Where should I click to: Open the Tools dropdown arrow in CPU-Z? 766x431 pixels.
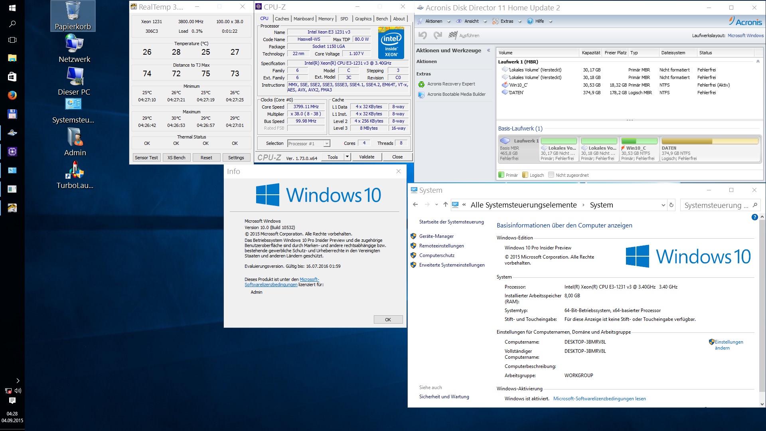point(347,157)
